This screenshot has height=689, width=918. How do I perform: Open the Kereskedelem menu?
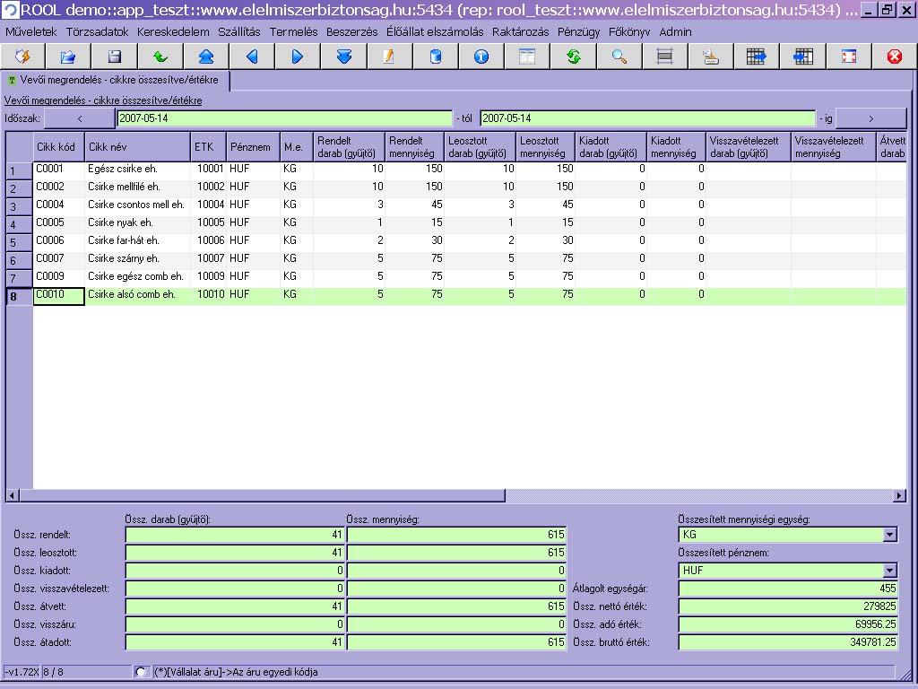click(x=173, y=32)
